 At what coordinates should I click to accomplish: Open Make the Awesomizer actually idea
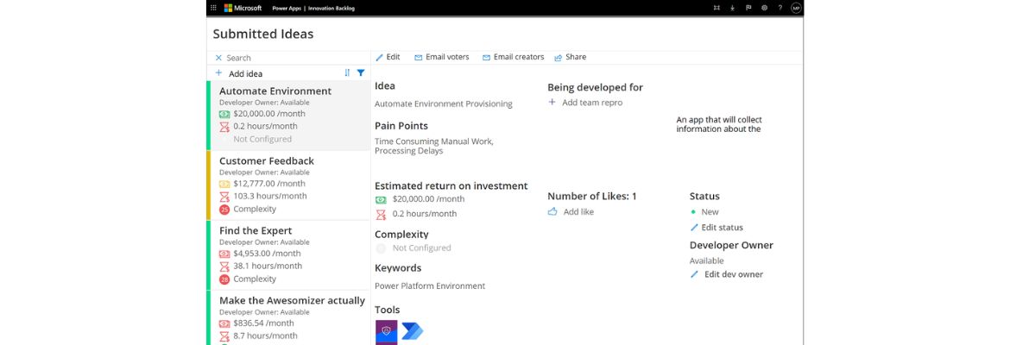pos(292,300)
